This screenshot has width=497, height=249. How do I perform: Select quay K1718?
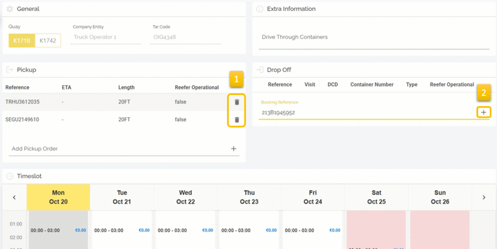tap(22, 41)
